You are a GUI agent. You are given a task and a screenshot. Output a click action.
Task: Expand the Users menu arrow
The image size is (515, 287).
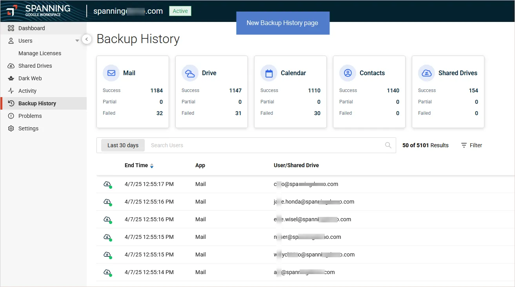point(77,41)
